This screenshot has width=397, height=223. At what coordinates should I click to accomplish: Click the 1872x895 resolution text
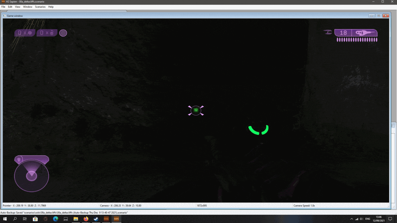tap(202, 205)
